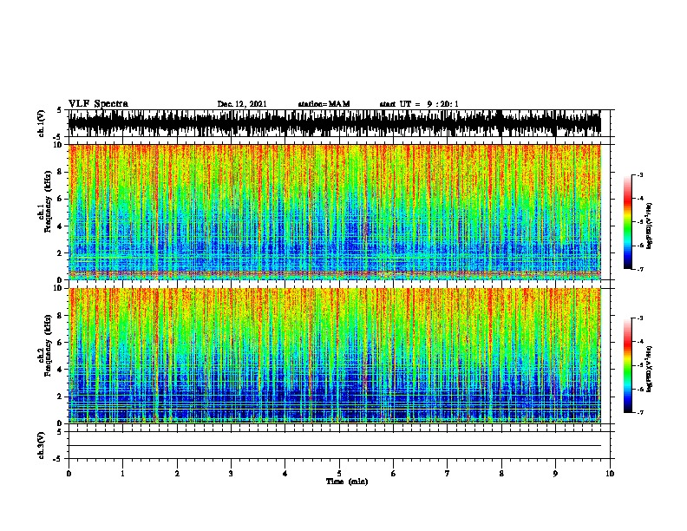Click the ch.1 spectrogram color scale bar
The height and width of the screenshot is (531, 687).
(x=628, y=222)
